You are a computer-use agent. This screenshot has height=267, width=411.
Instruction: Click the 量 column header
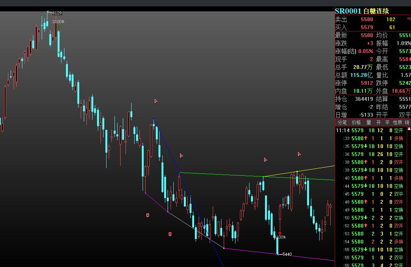369,122
